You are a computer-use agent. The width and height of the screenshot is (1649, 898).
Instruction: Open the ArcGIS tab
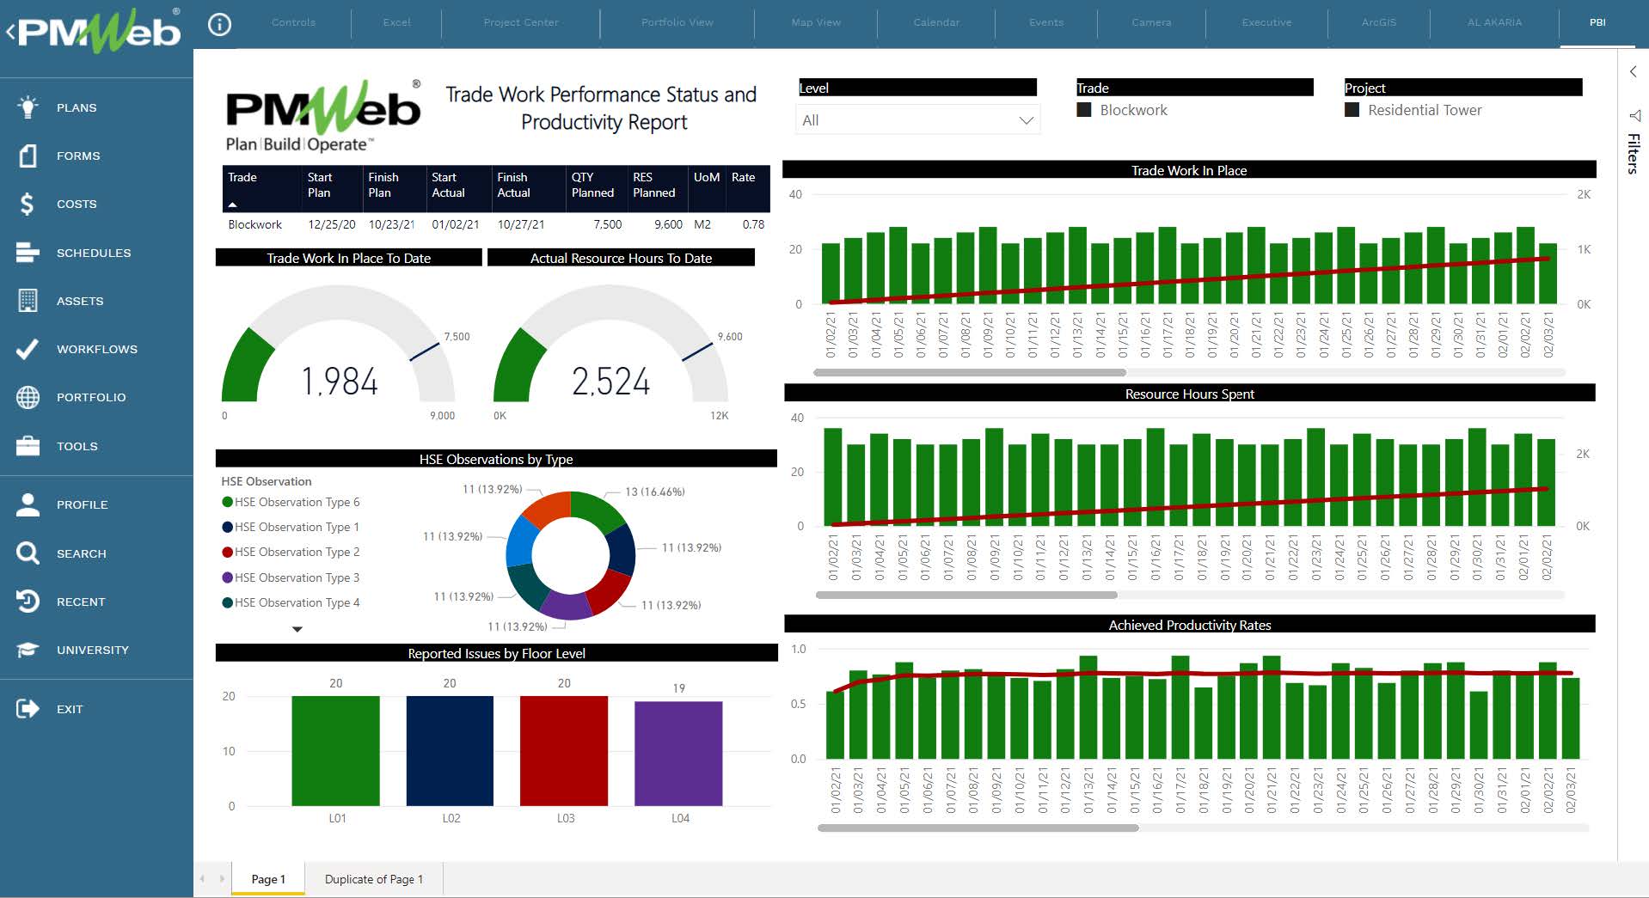click(x=1379, y=22)
